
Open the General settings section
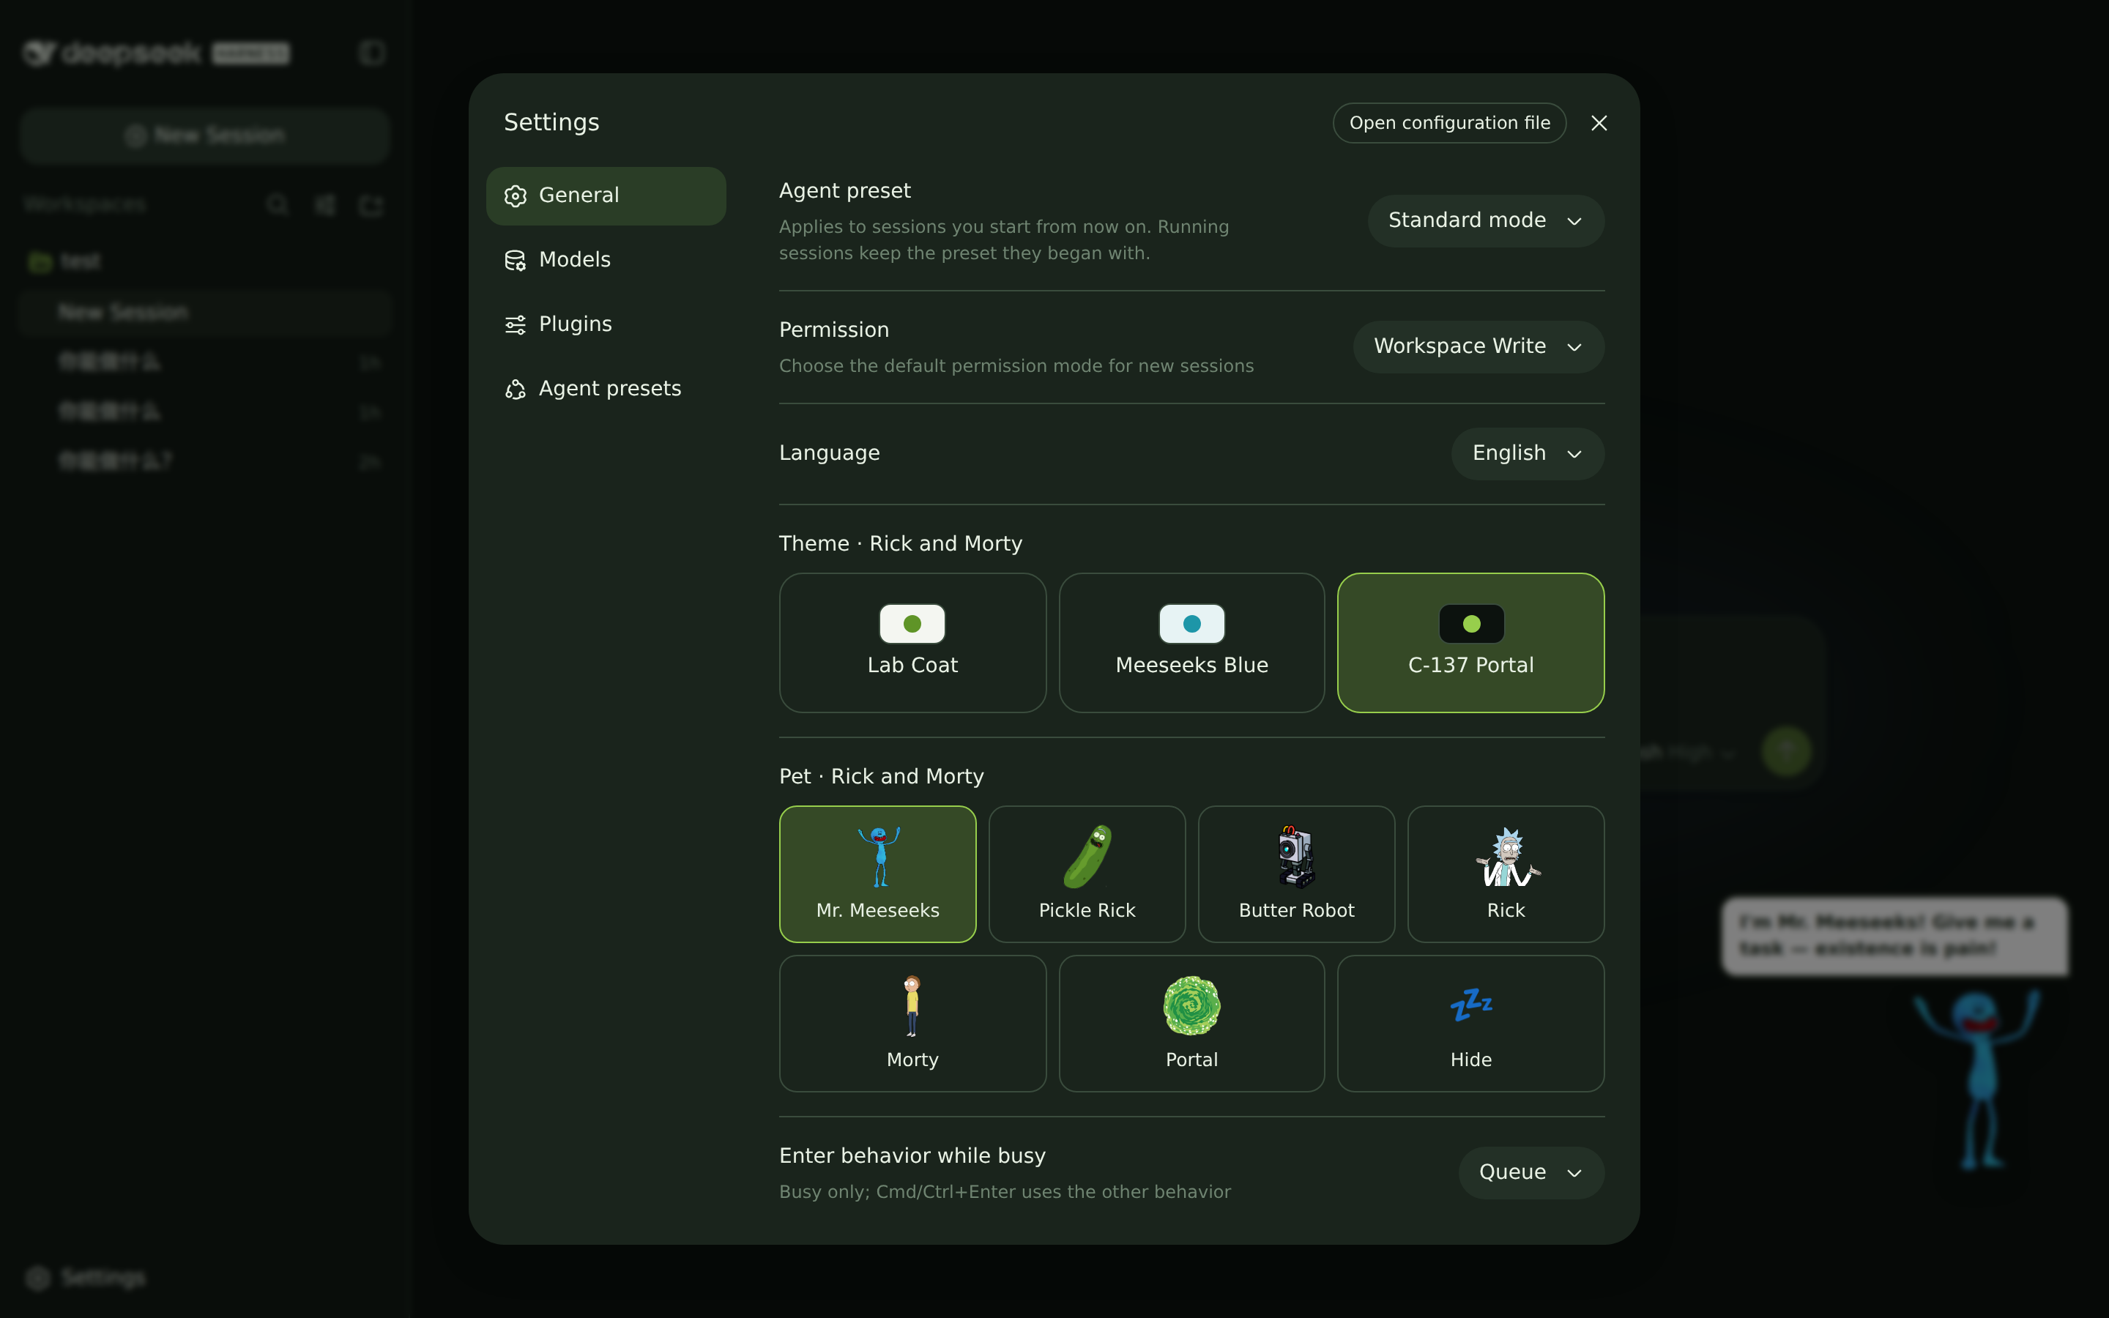pos(606,196)
